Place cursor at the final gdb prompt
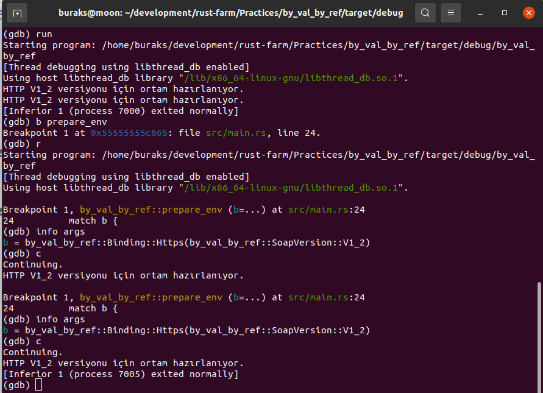Image resolution: width=543 pixels, height=393 pixels. (x=39, y=385)
